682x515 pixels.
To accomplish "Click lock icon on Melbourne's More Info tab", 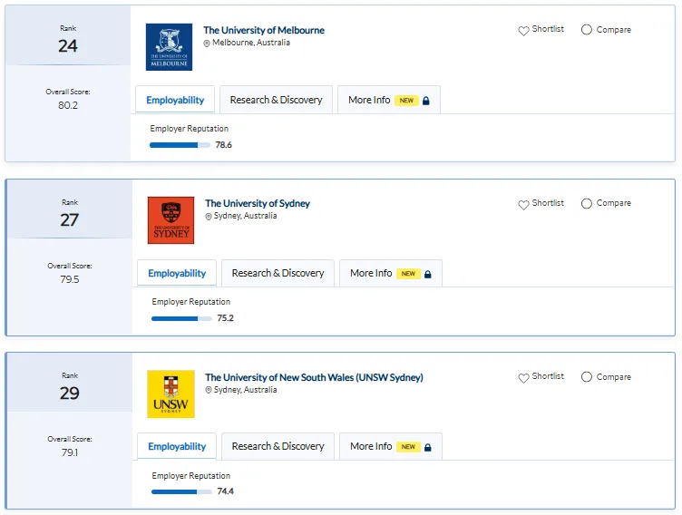I will tap(426, 101).
